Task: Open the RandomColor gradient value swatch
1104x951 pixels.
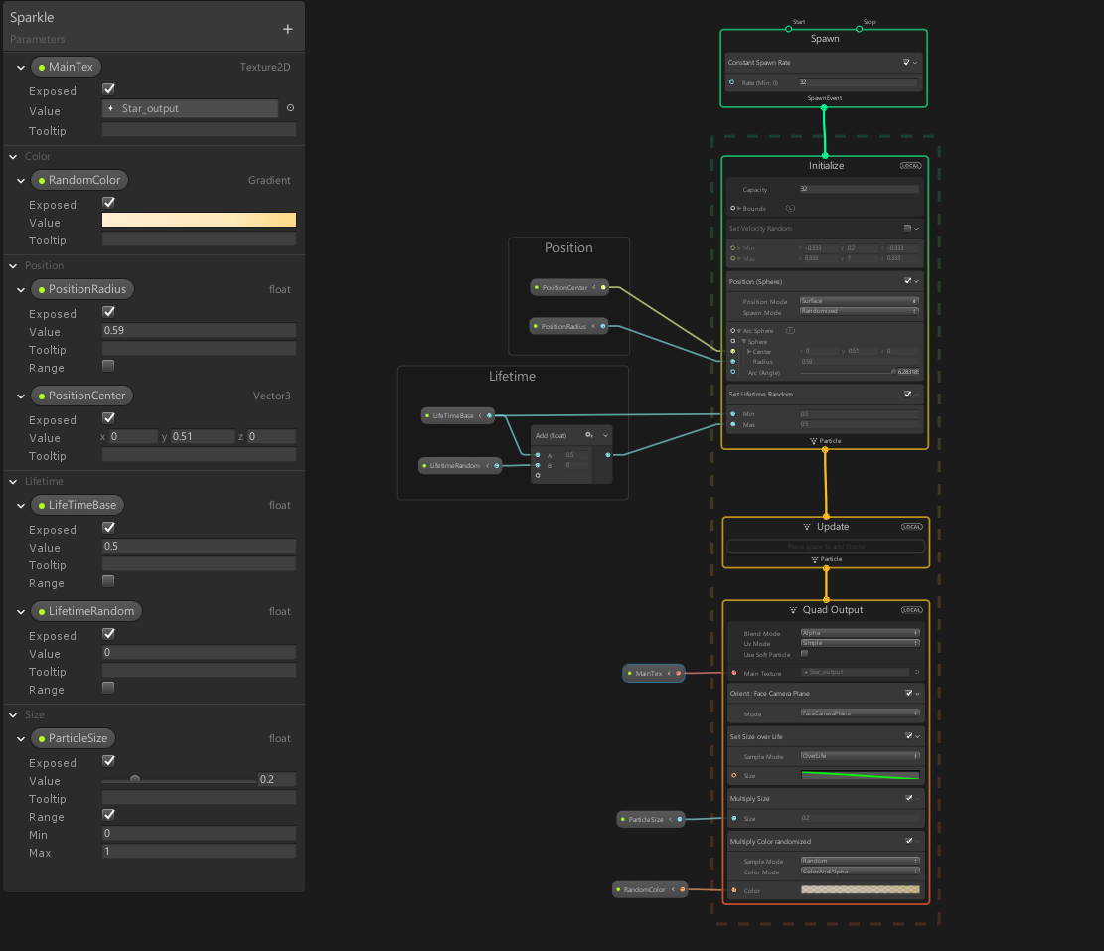Action: 199,221
